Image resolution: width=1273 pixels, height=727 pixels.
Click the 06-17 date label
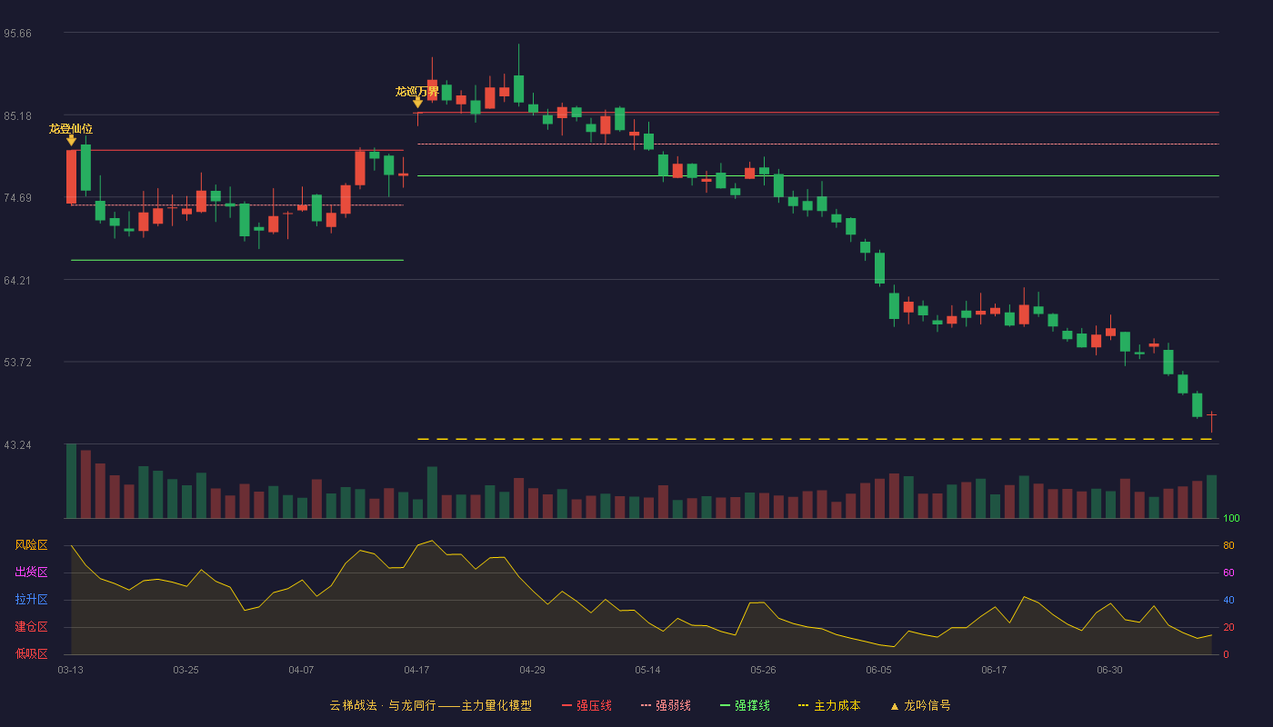(x=994, y=670)
